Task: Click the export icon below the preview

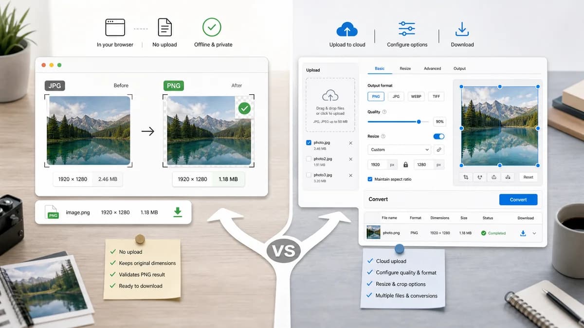Action: tap(494, 177)
